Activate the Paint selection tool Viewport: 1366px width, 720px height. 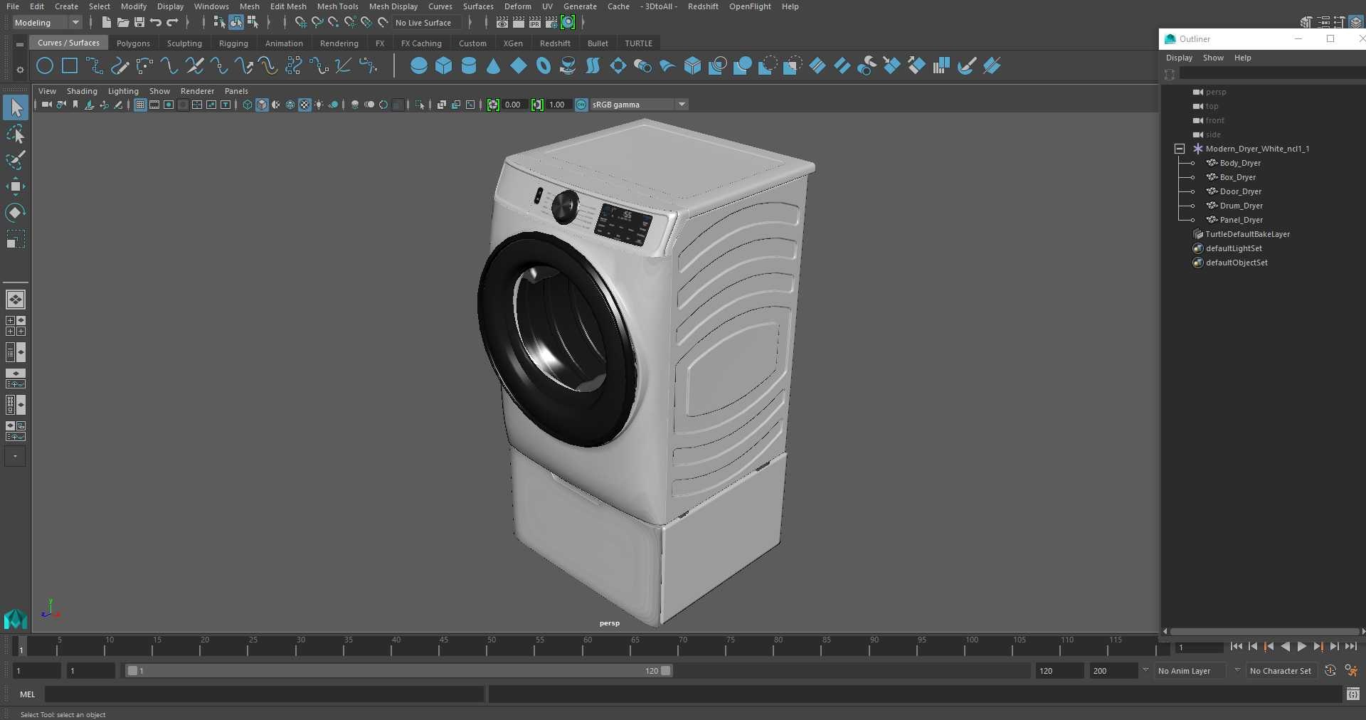pos(16,160)
